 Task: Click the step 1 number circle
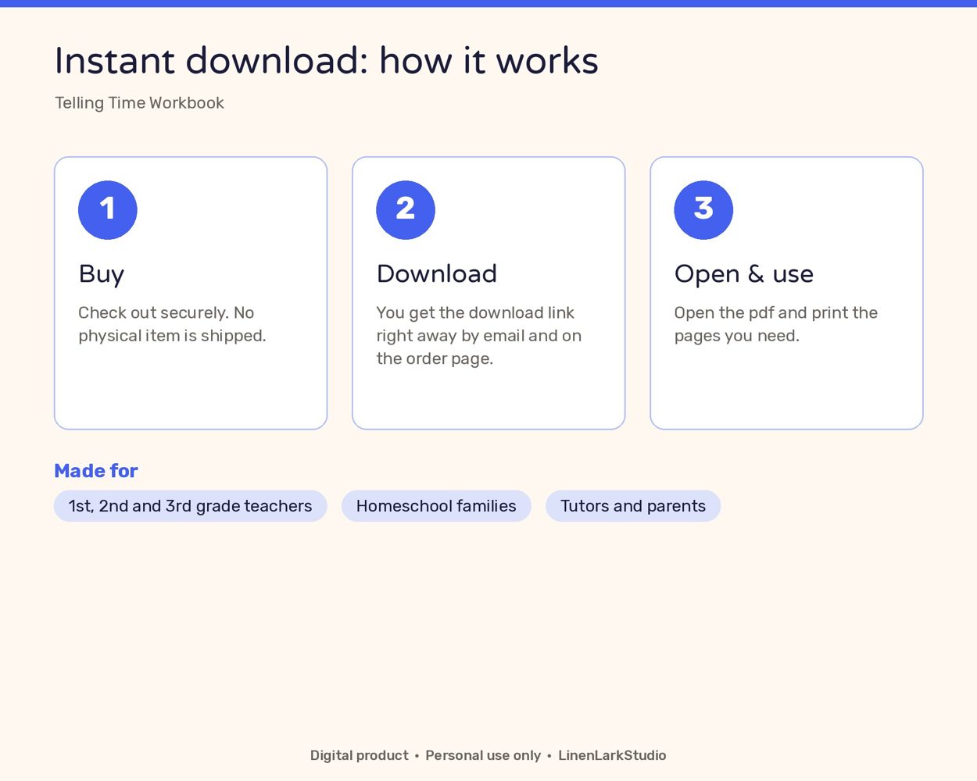click(x=108, y=210)
